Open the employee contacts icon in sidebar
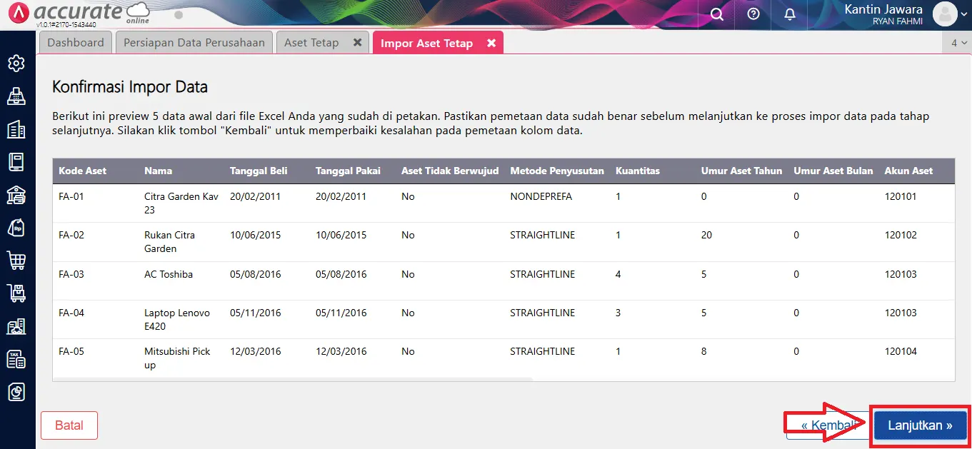 point(17,326)
